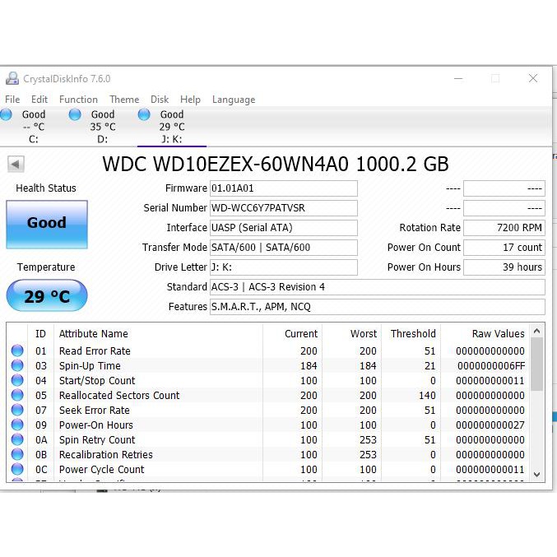
Task: Select the D: disk tab at 35 °C
Action: tap(102, 127)
